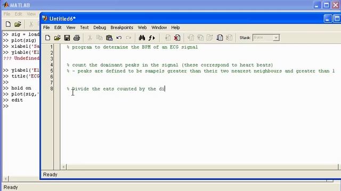Open the View menu in MATLAB main window
This screenshot has height=191, width=341.
31,14
